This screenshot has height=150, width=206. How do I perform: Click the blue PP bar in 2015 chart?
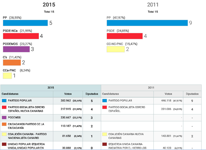tap(25, 23)
